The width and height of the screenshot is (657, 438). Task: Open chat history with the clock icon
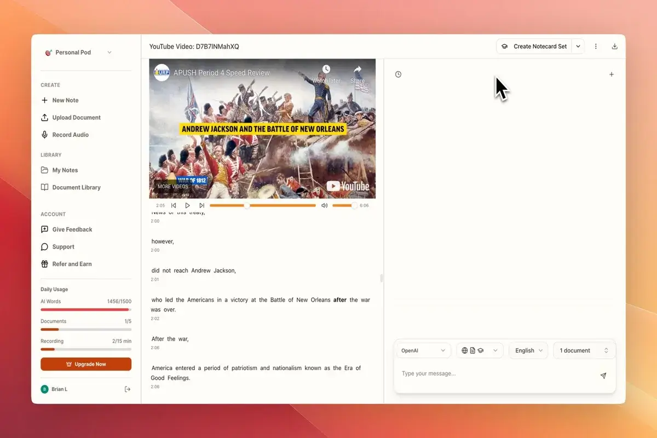pos(398,74)
